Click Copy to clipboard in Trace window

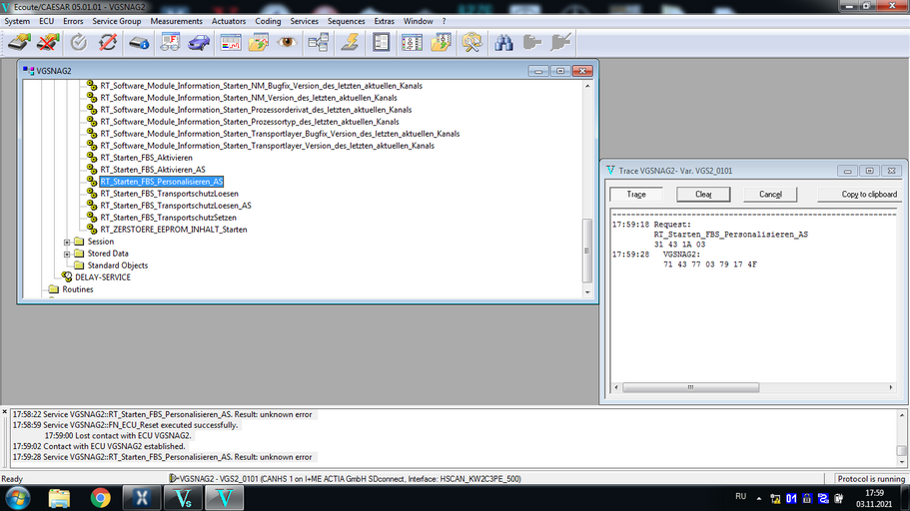coord(860,195)
